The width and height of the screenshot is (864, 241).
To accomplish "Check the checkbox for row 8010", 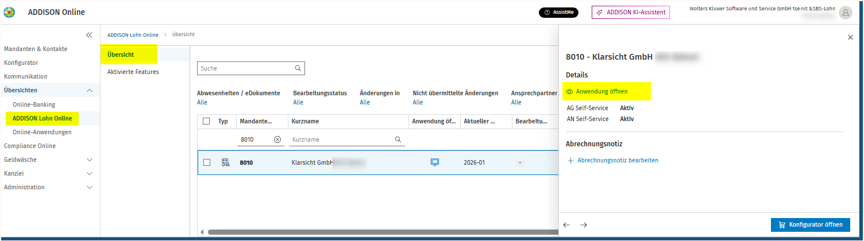I will 207,162.
